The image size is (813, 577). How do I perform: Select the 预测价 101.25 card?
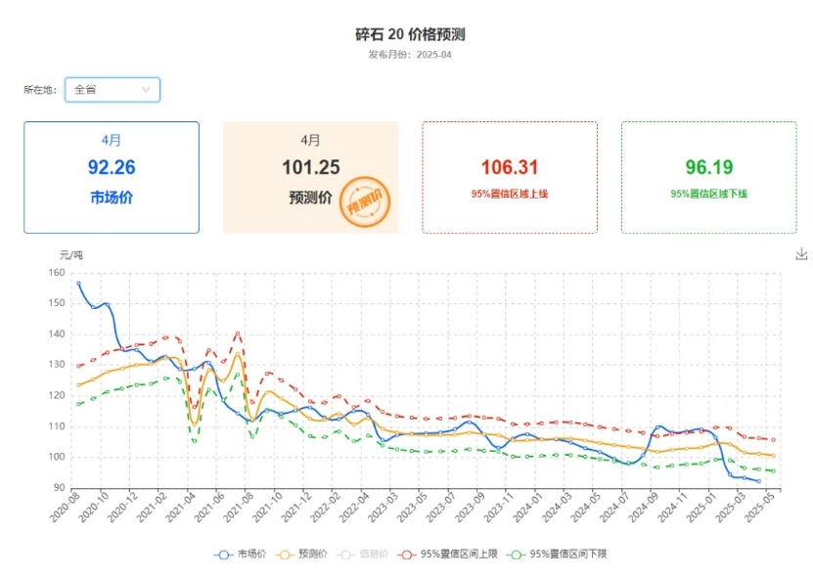[x=310, y=177]
